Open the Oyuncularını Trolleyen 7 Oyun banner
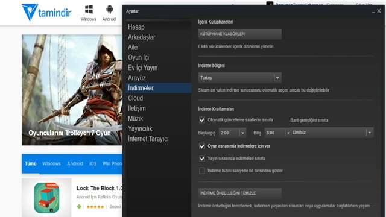 coord(72,90)
